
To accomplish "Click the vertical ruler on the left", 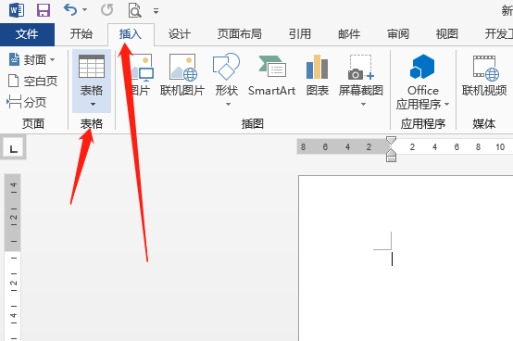I will [13, 258].
